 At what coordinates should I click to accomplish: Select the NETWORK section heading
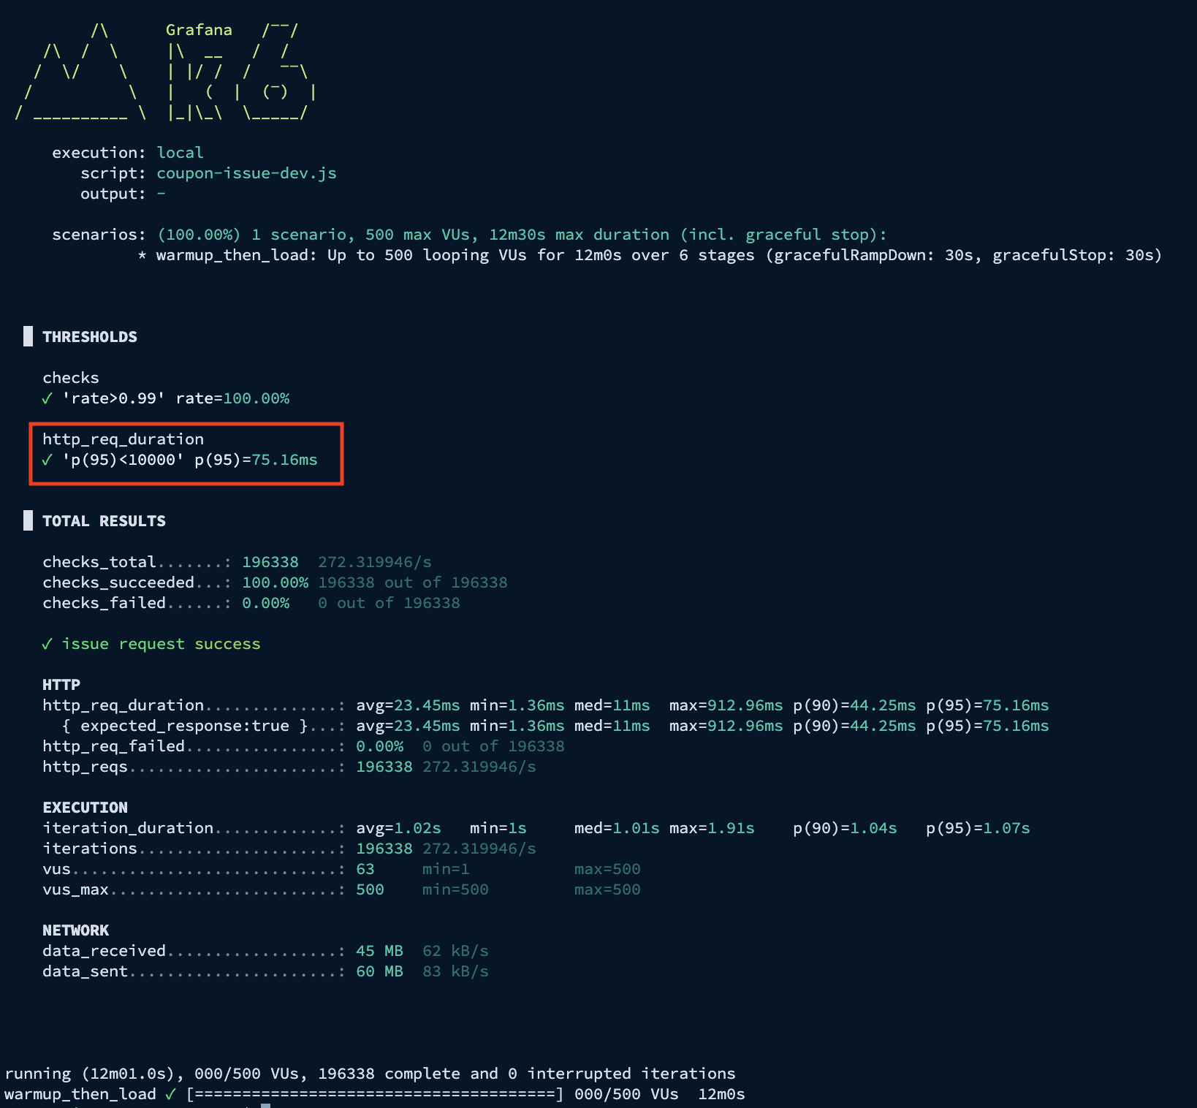click(75, 930)
